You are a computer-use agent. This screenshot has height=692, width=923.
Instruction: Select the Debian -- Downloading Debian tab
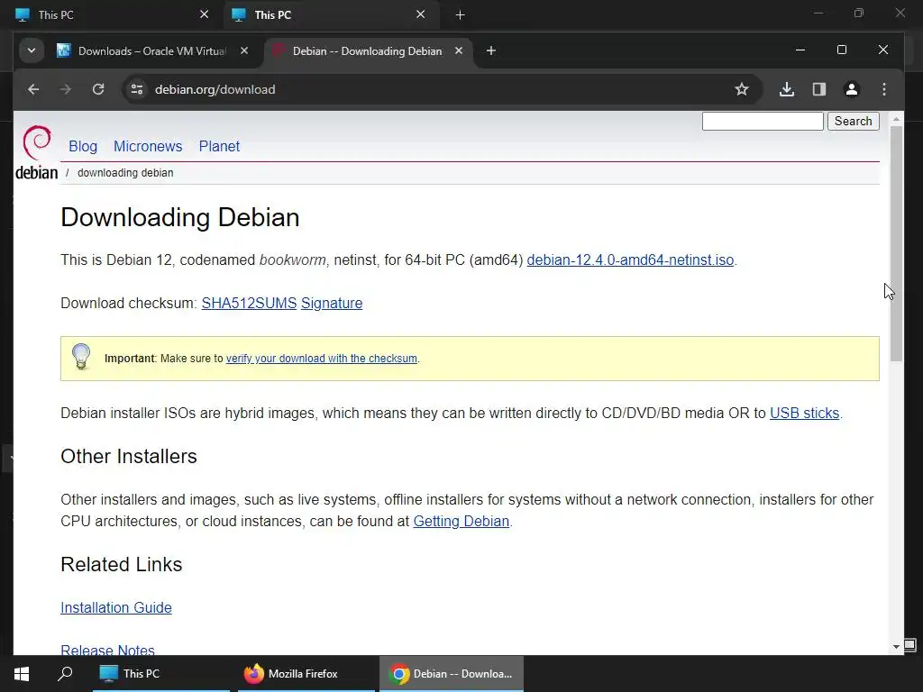coord(368,51)
